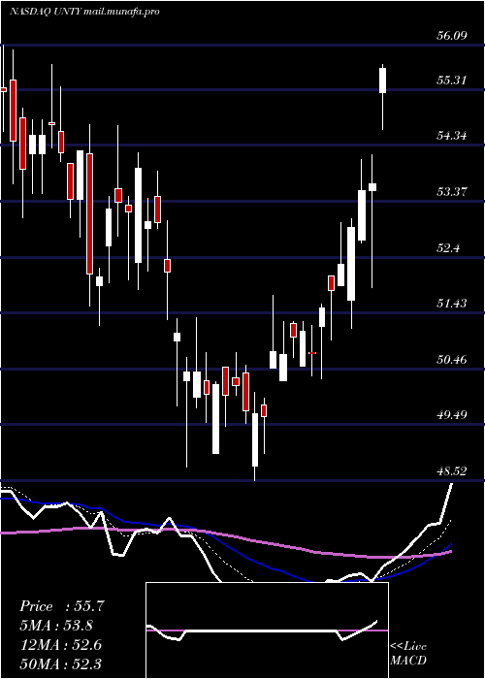Select the 52.4 price axis label
The image size is (485, 679).
[448, 248]
